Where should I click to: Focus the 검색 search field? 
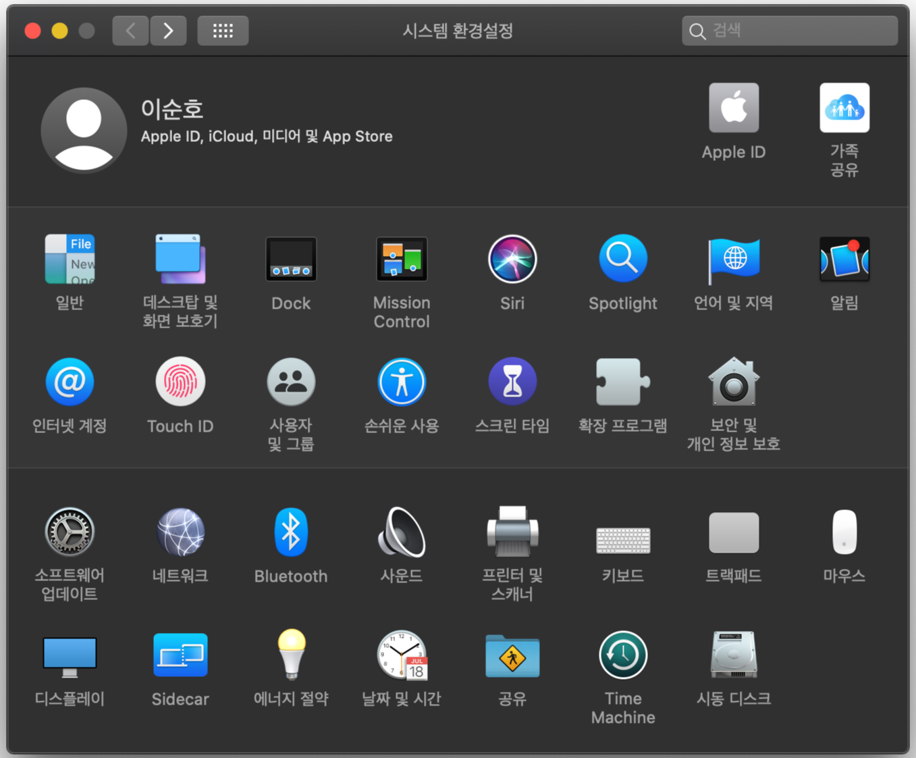point(790,30)
